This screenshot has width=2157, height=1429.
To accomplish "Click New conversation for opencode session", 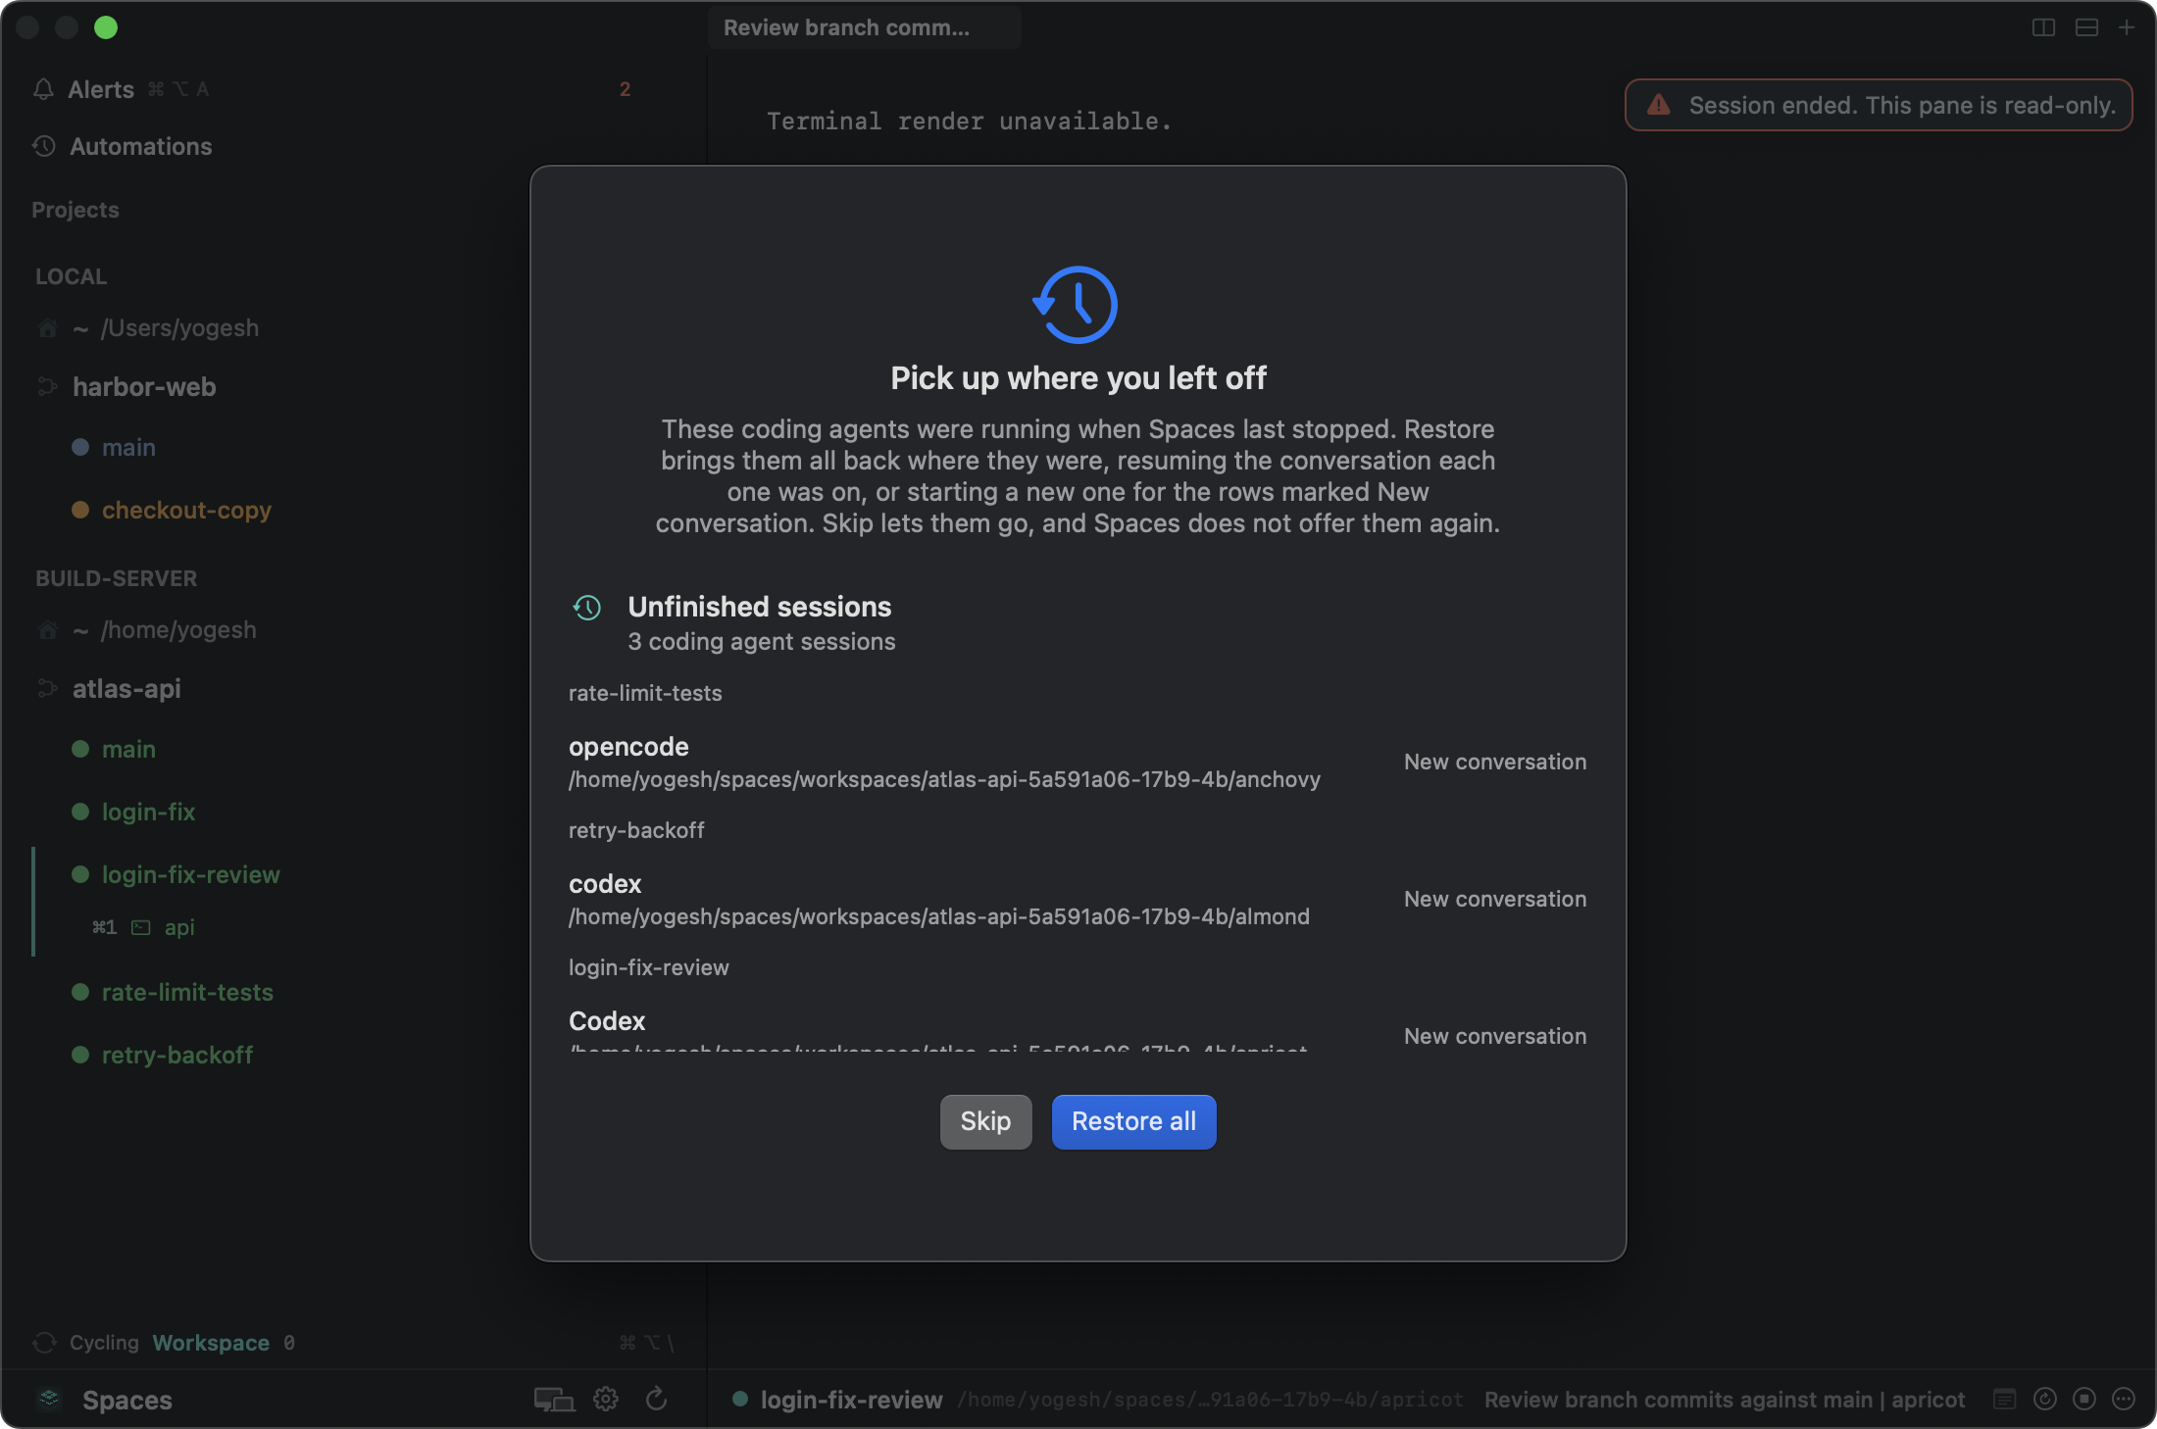I will click(1494, 762).
